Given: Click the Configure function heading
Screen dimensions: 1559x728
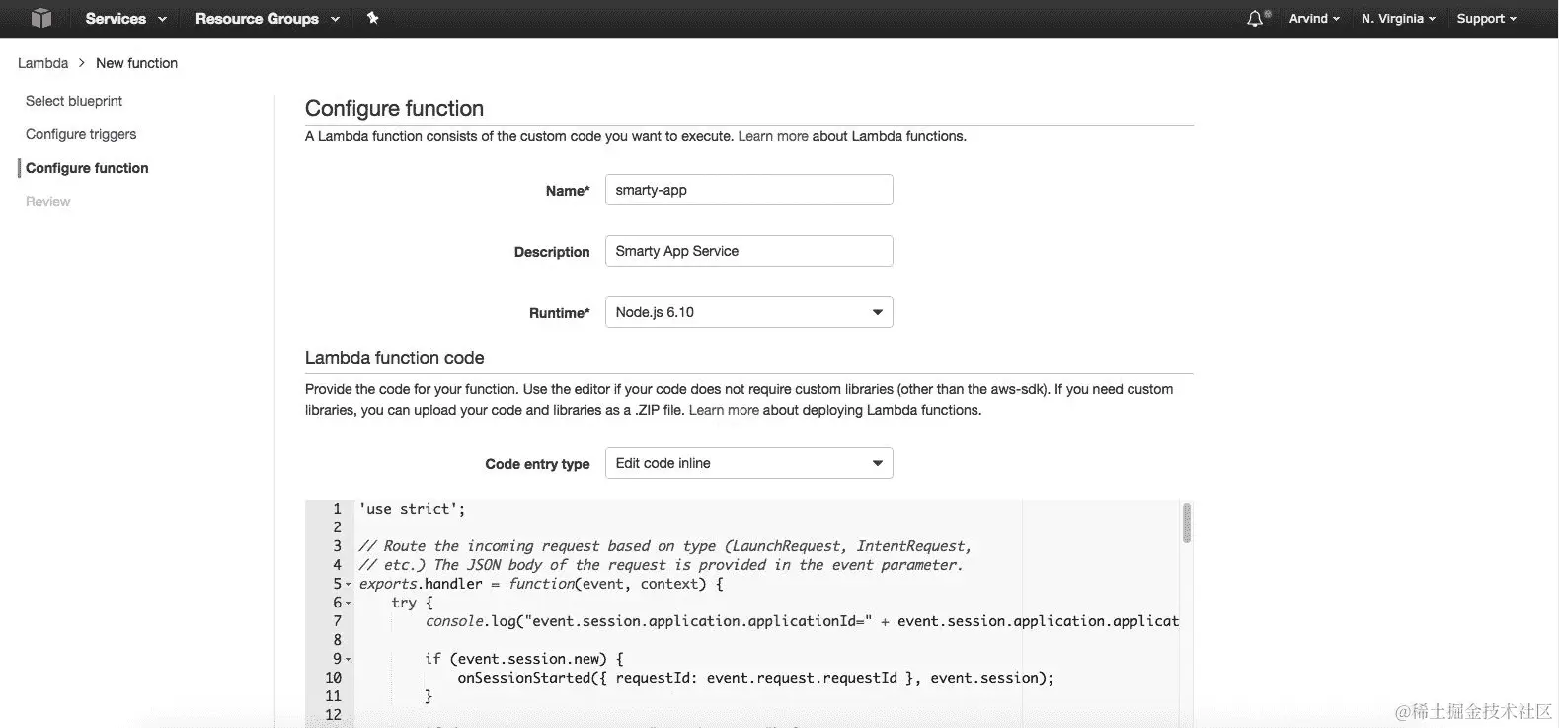Looking at the screenshot, I should pos(394,108).
